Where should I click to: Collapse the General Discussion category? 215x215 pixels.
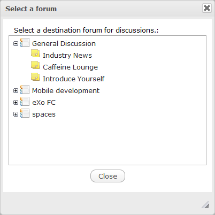coord(16,43)
